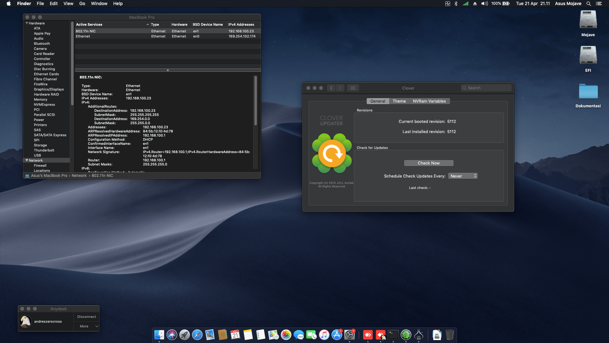Open iTunes music icon in dock

click(324, 335)
